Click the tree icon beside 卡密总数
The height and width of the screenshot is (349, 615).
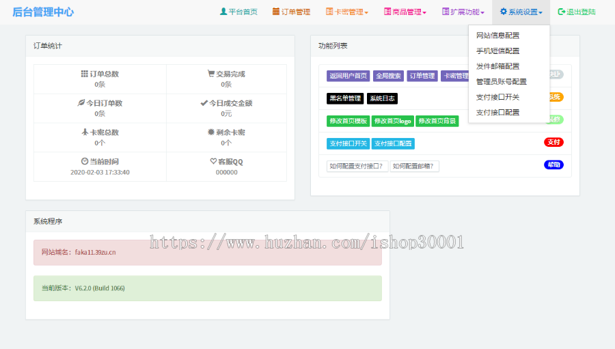click(x=85, y=132)
